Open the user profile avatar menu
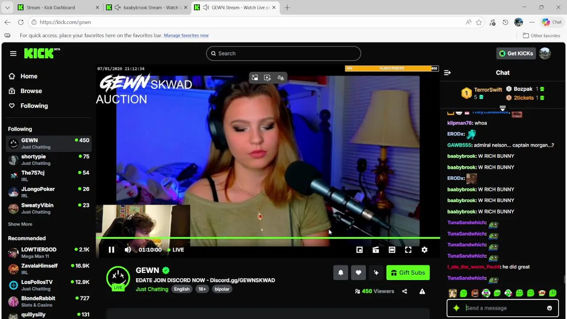Image resolution: width=567 pixels, height=319 pixels. click(545, 53)
